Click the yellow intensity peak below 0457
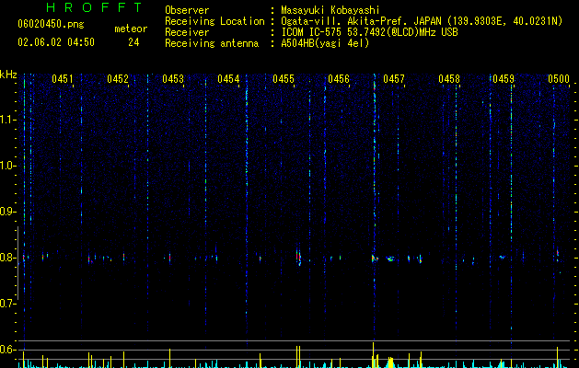This screenshot has width=579, height=368. (390, 362)
